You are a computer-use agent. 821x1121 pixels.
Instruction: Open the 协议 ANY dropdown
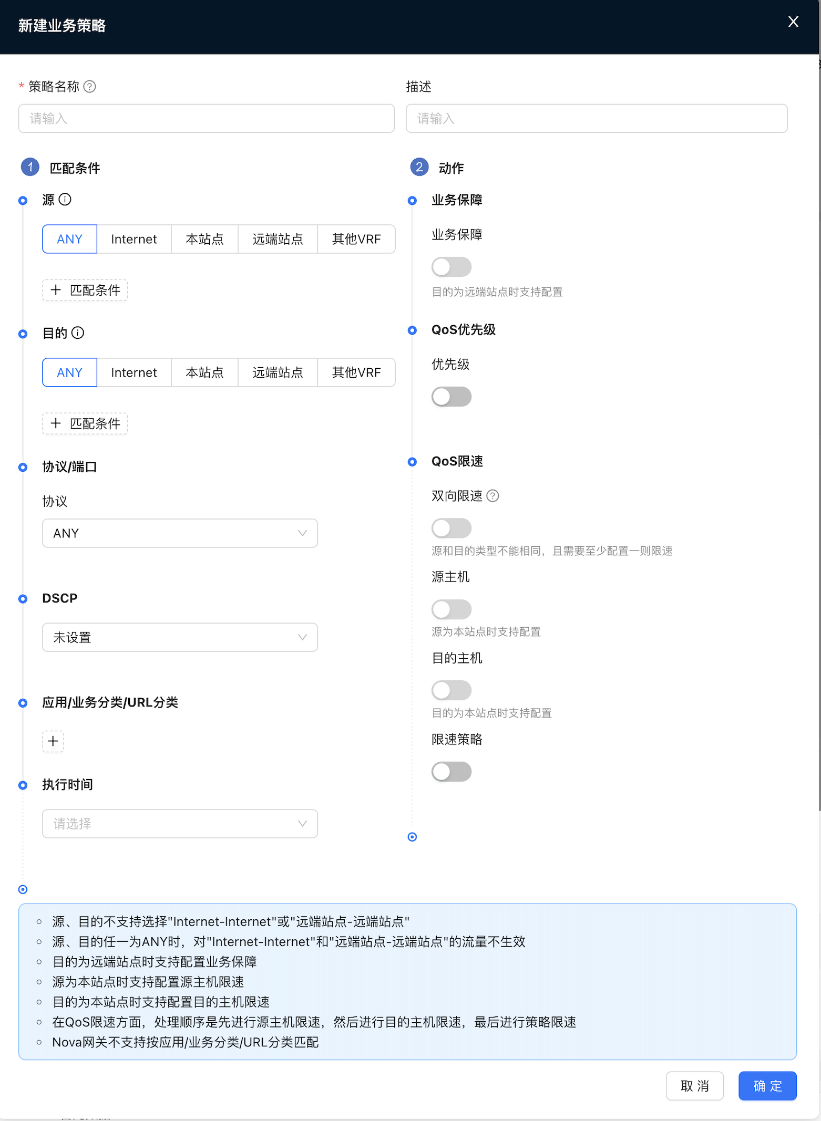click(180, 533)
